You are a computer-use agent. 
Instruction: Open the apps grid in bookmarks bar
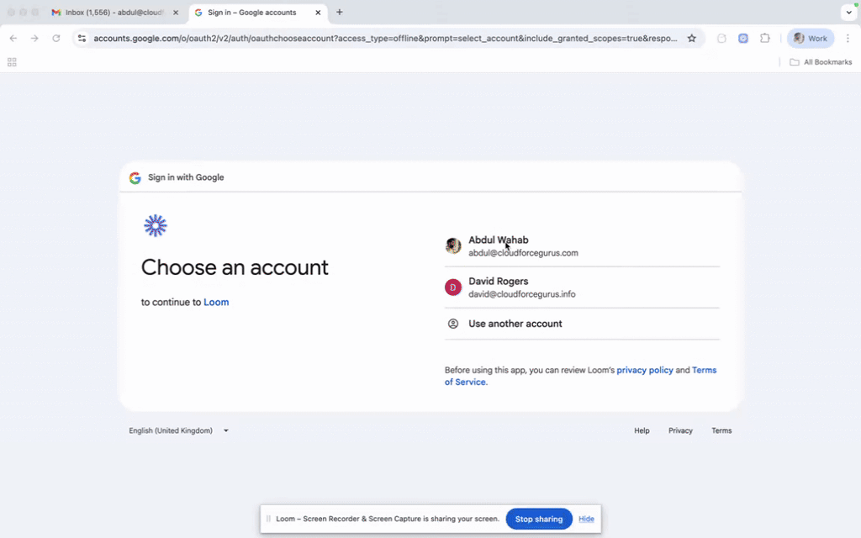click(x=12, y=62)
